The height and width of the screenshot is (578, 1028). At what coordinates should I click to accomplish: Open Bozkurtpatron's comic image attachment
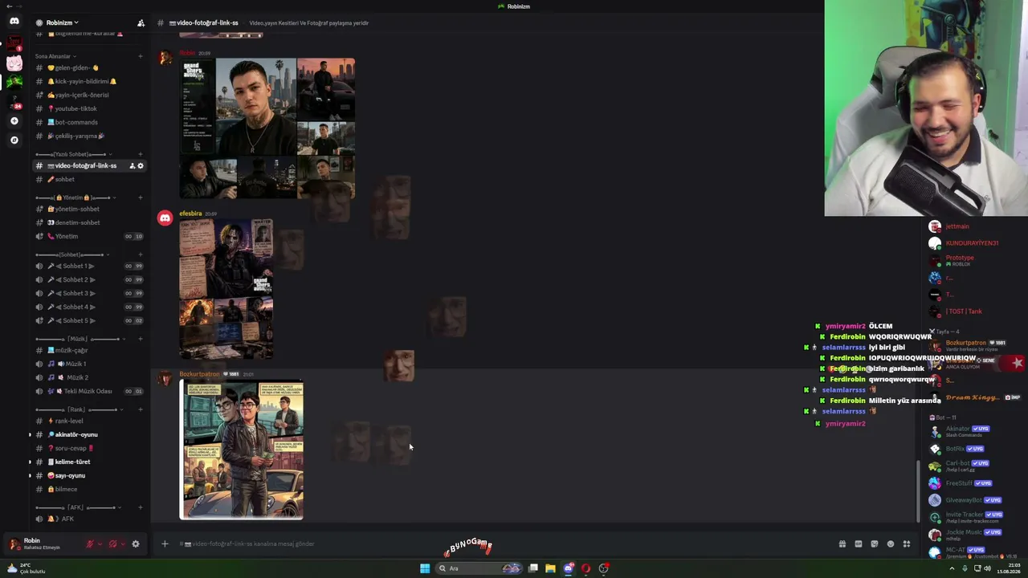[241, 450]
